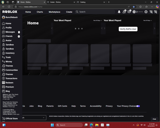160x128 pixels.
Task: Click the Buncifeback avatar icon
Action: point(4,17)
